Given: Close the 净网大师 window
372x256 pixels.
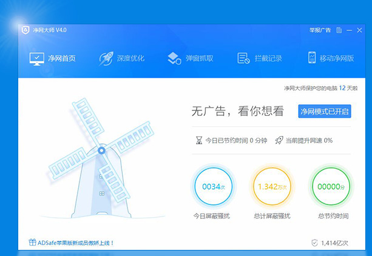Looking at the screenshot, I should tap(359, 30).
